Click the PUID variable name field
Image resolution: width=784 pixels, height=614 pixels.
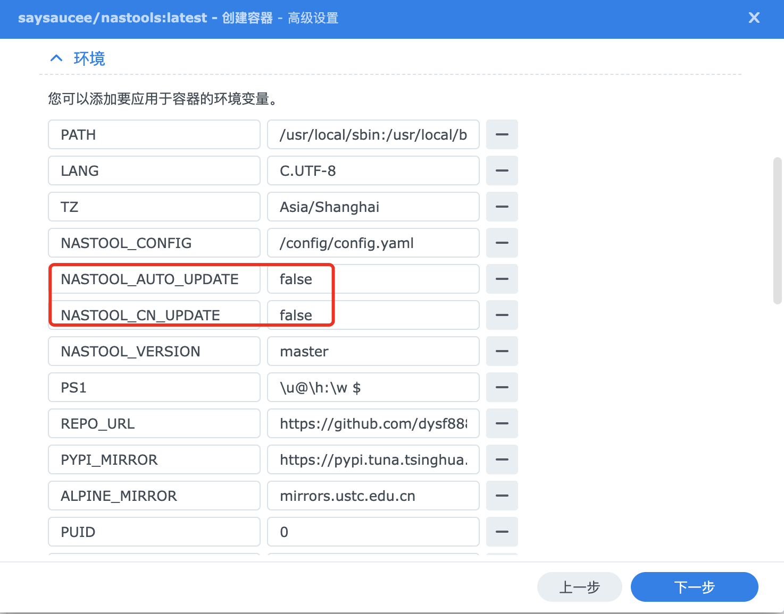pyautogui.click(x=154, y=532)
